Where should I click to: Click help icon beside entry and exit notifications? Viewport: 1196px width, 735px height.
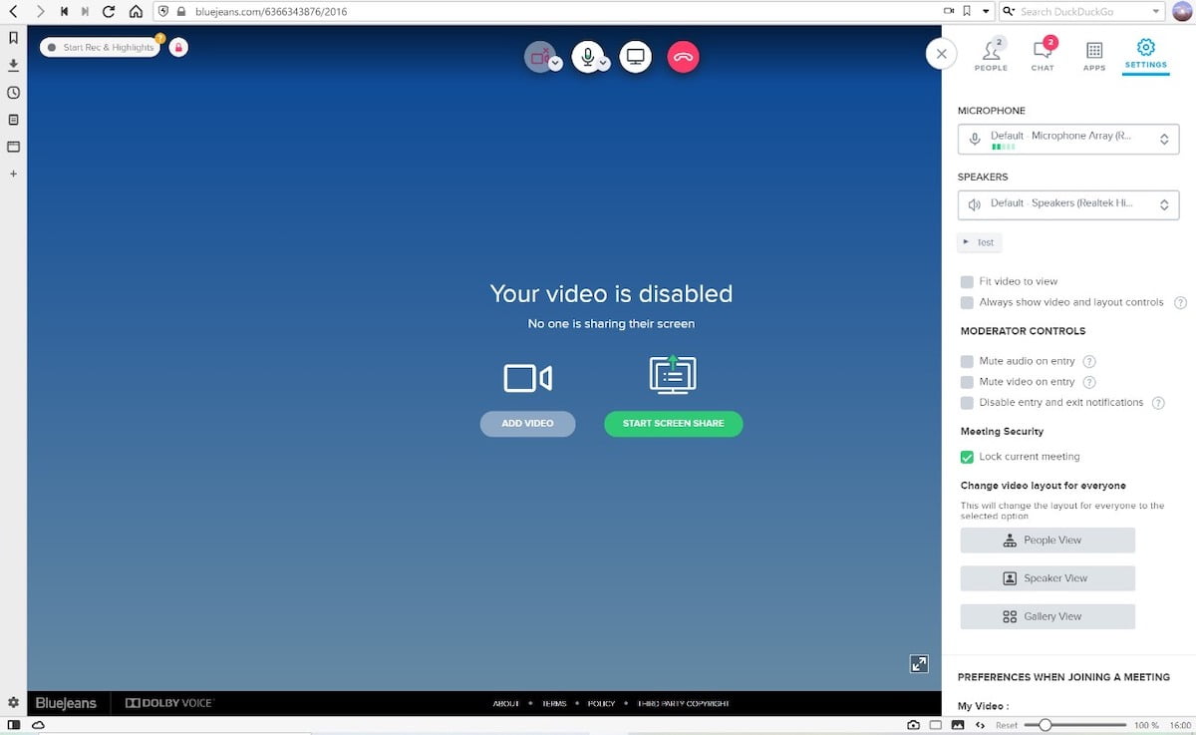(1158, 403)
